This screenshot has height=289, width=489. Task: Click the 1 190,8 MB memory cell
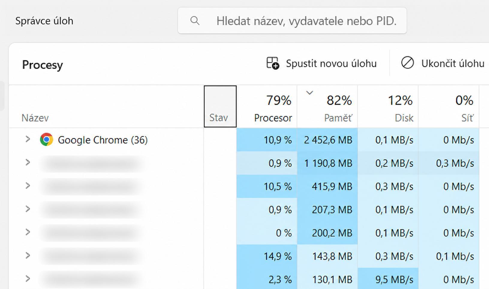(327, 163)
